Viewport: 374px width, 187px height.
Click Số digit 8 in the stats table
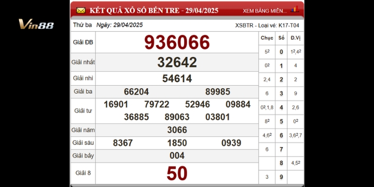click(281, 163)
